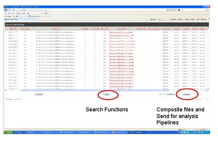Click the table vertical scrollbar up arrow
The width and height of the screenshot is (218, 163).
pyautogui.click(x=208, y=28)
